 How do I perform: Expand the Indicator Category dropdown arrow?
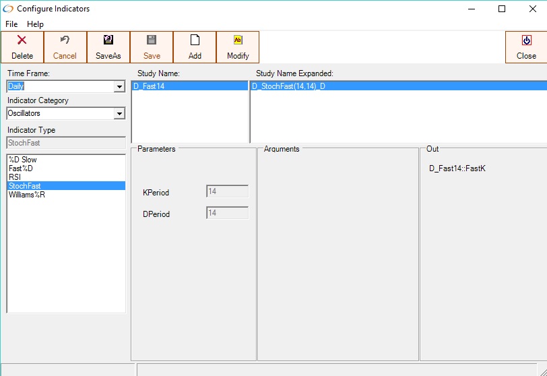click(x=119, y=114)
